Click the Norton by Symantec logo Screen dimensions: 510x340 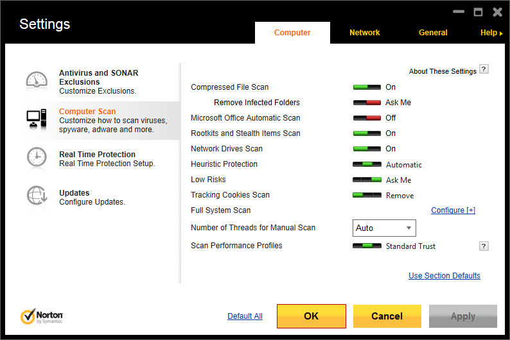(42, 316)
